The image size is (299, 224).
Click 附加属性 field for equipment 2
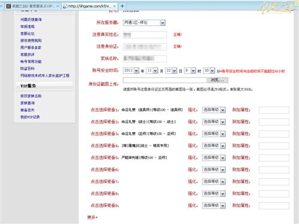pos(274,122)
